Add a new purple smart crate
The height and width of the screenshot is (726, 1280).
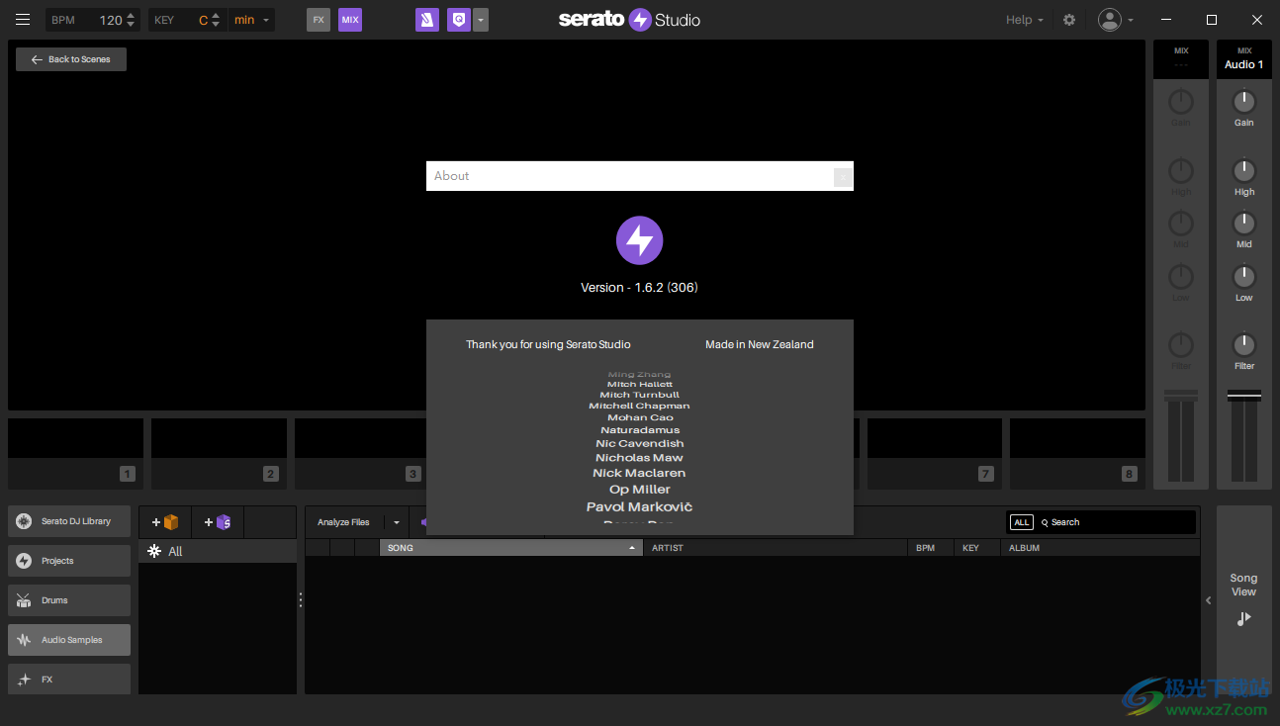click(x=218, y=522)
